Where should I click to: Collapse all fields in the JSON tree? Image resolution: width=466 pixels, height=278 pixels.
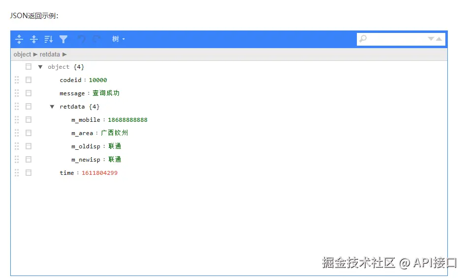tap(34, 39)
